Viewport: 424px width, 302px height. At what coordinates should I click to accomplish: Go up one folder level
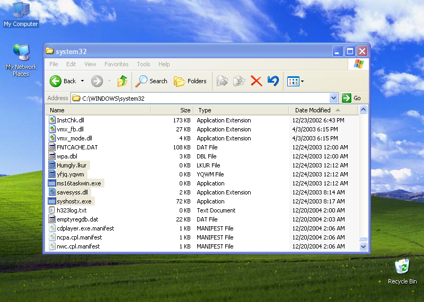pyautogui.click(x=122, y=81)
